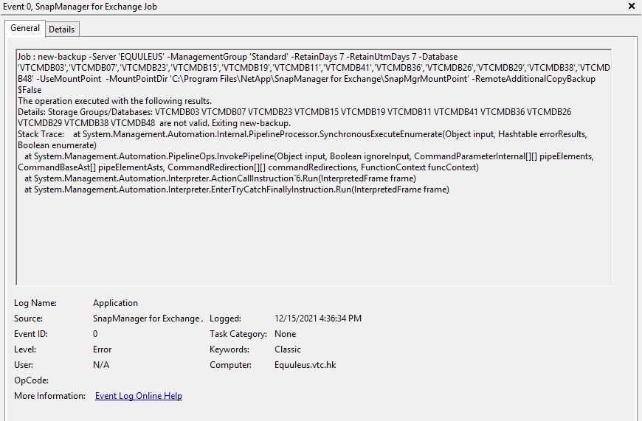Click the title 'Event 0, SnapManager for Exchange Job'
Screen dimensions: 642x421
click(x=80, y=7)
